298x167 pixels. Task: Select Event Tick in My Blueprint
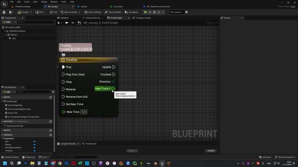point(13,113)
